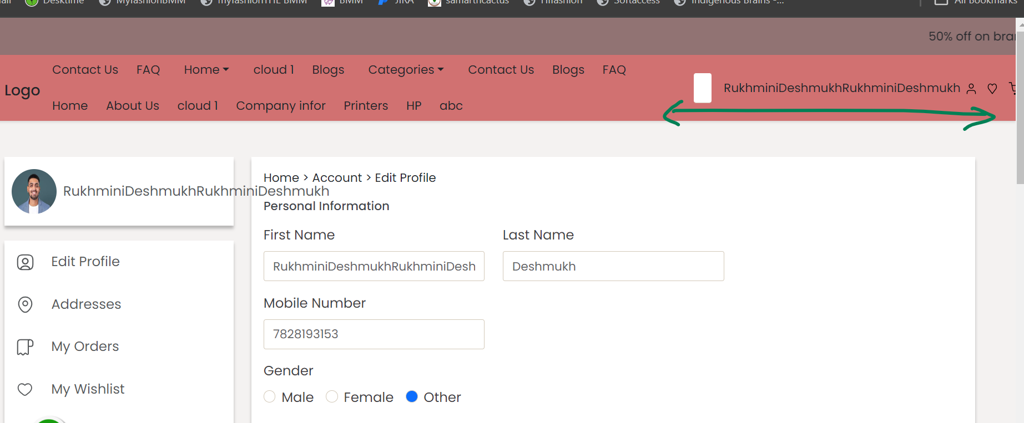Open cloud 1 link next to Home dropdown
Viewport: 1024px width, 423px height.
(274, 70)
